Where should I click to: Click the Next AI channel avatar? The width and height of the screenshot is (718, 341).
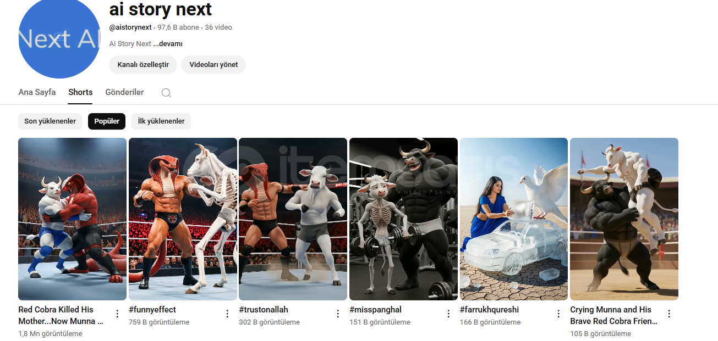59,38
